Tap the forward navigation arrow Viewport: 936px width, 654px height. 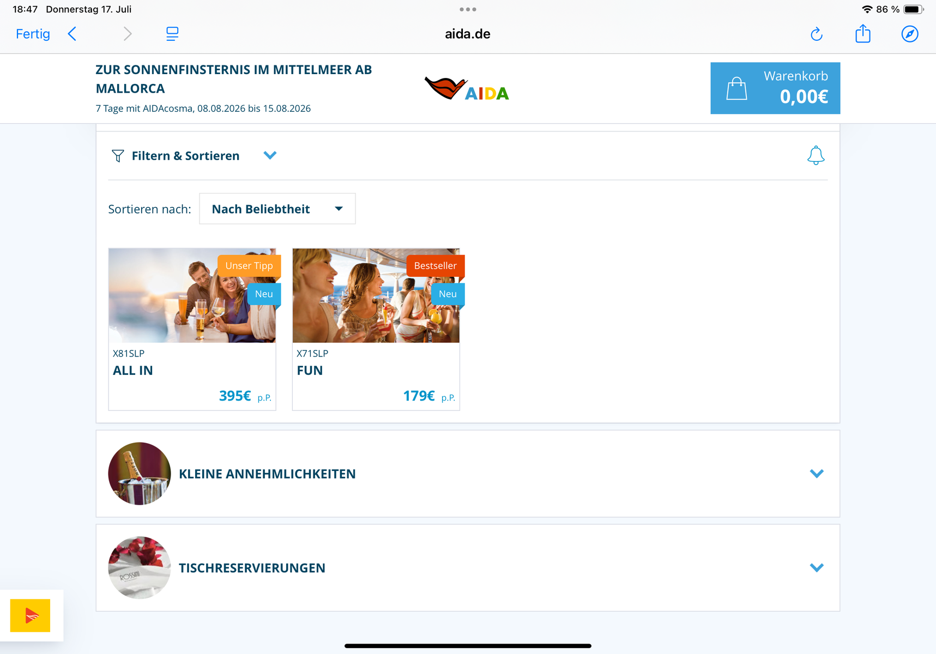(x=128, y=34)
